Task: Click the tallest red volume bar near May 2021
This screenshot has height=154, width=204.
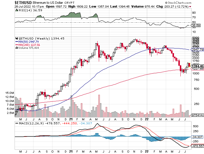Action: click(99, 106)
